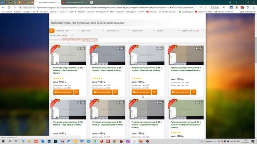Open Мои сайты bookmarks folder
Image resolution: width=257 pixels, height=144 pixels.
point(6,12)
